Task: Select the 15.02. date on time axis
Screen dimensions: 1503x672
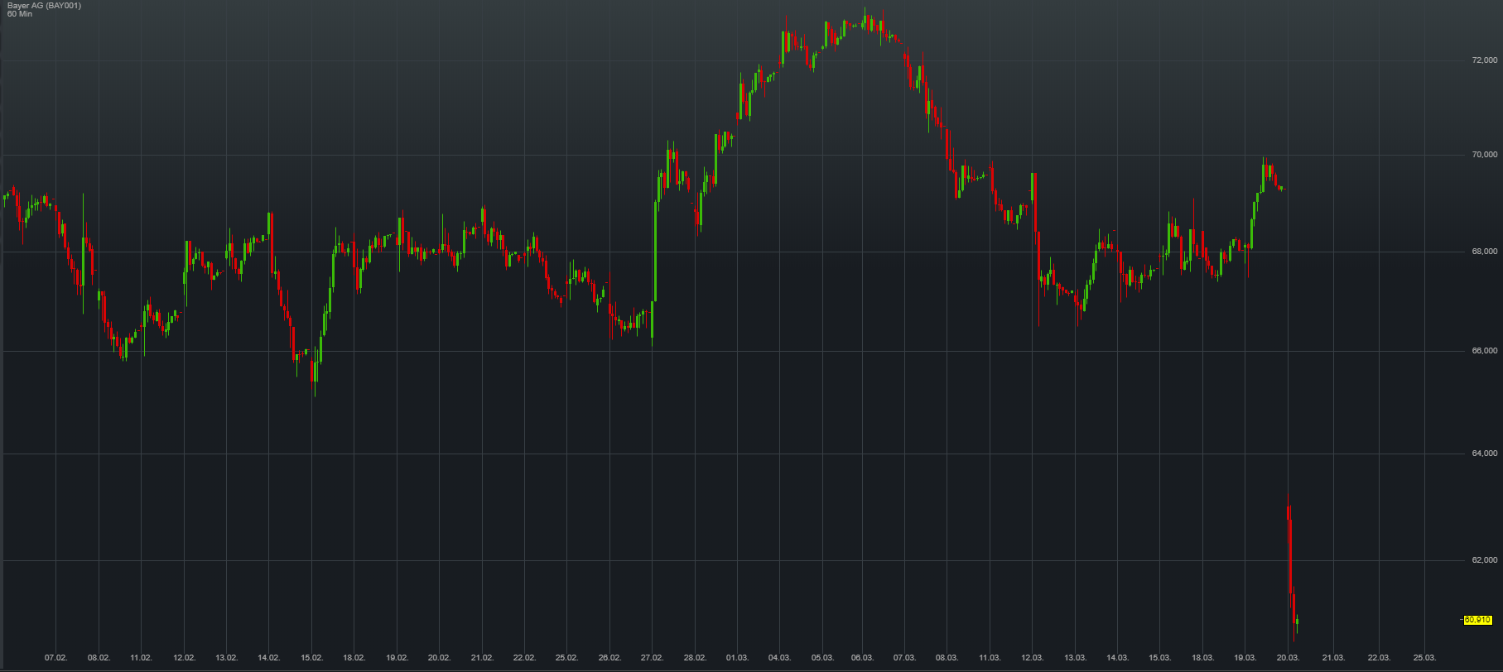Action: coord(311,658)
